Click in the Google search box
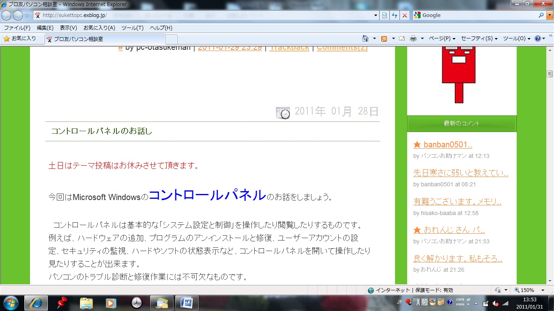 (479, 15)
